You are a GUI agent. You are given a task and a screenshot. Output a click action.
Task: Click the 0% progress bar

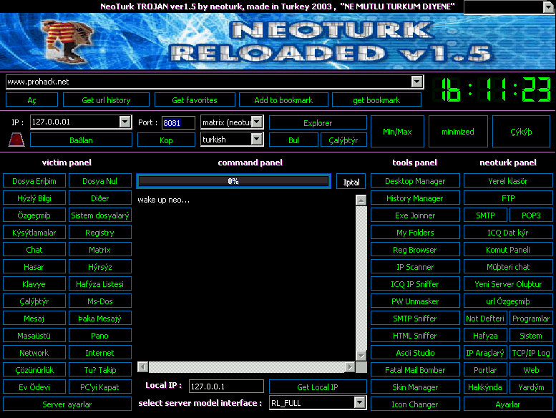pos(233,181)
